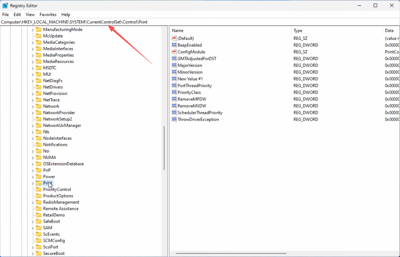400x257 pixels.
Task: Click the (Default) string value icon
Action: (x=174, y=38)
